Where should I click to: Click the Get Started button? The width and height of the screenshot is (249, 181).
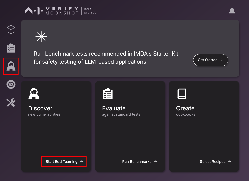(x=211, y=60)
